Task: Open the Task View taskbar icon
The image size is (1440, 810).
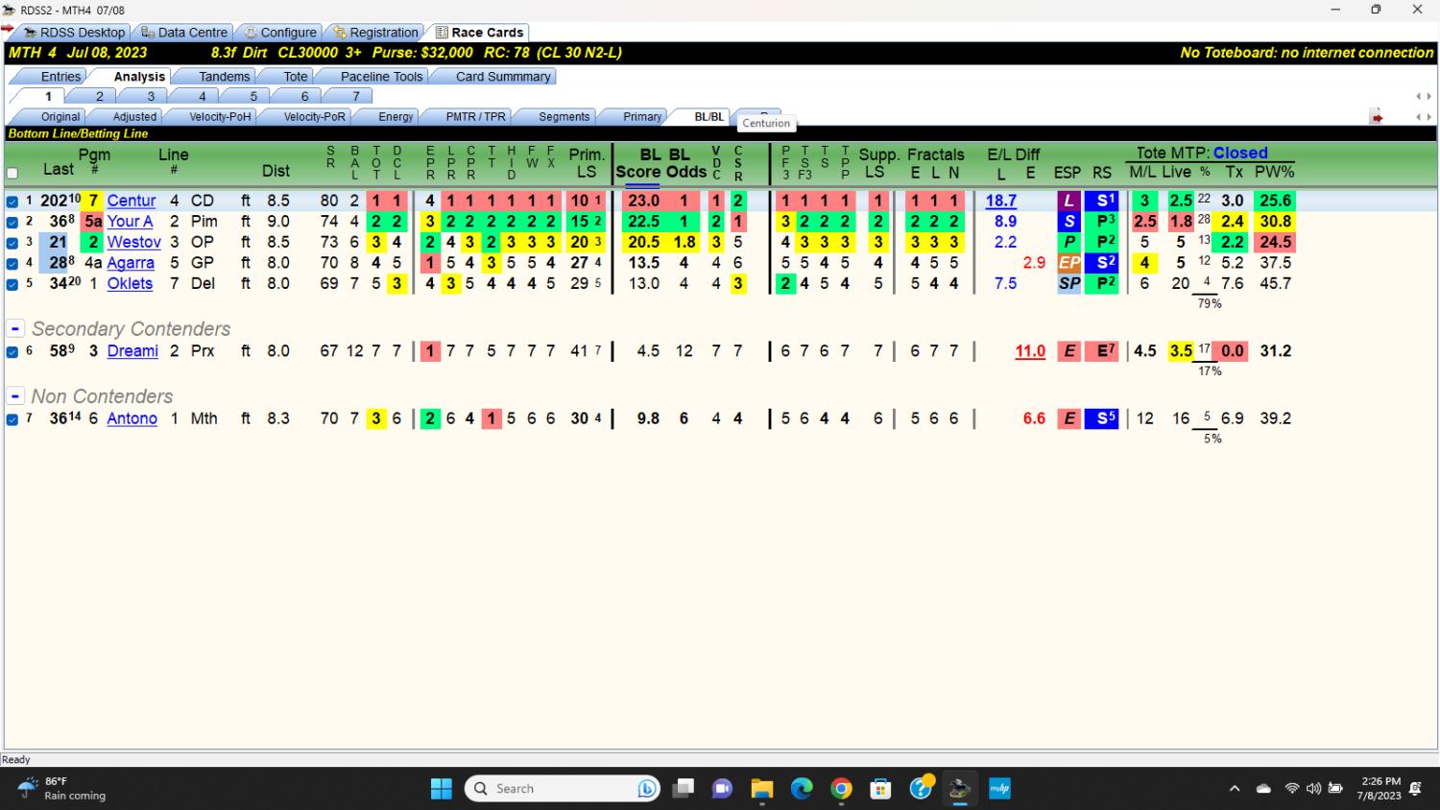Action: point(683,789)
